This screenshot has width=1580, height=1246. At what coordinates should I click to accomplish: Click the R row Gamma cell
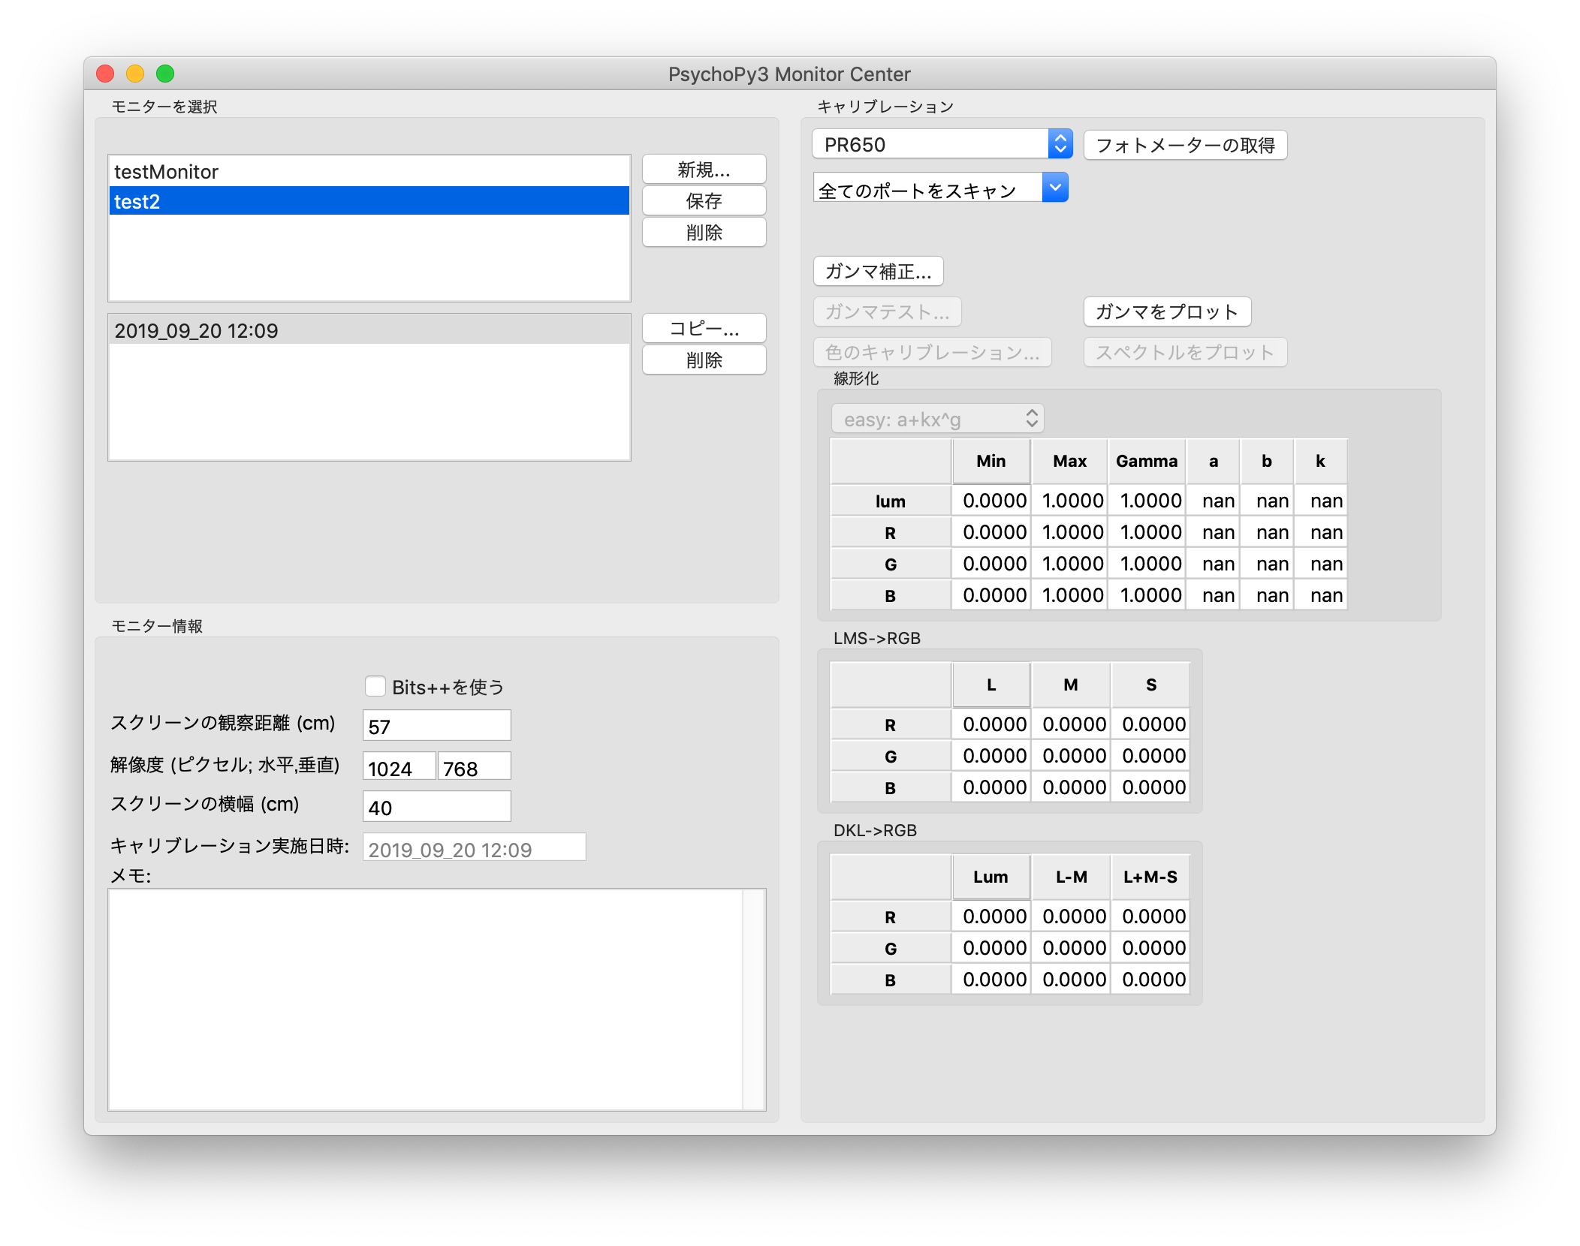[1147, 532]
